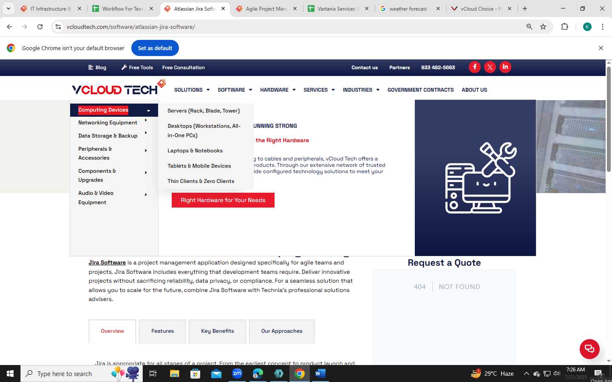Open Mail app from taskbar

point(216,374)
